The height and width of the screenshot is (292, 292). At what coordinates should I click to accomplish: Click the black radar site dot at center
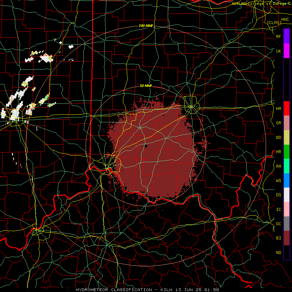pos(146,146)
